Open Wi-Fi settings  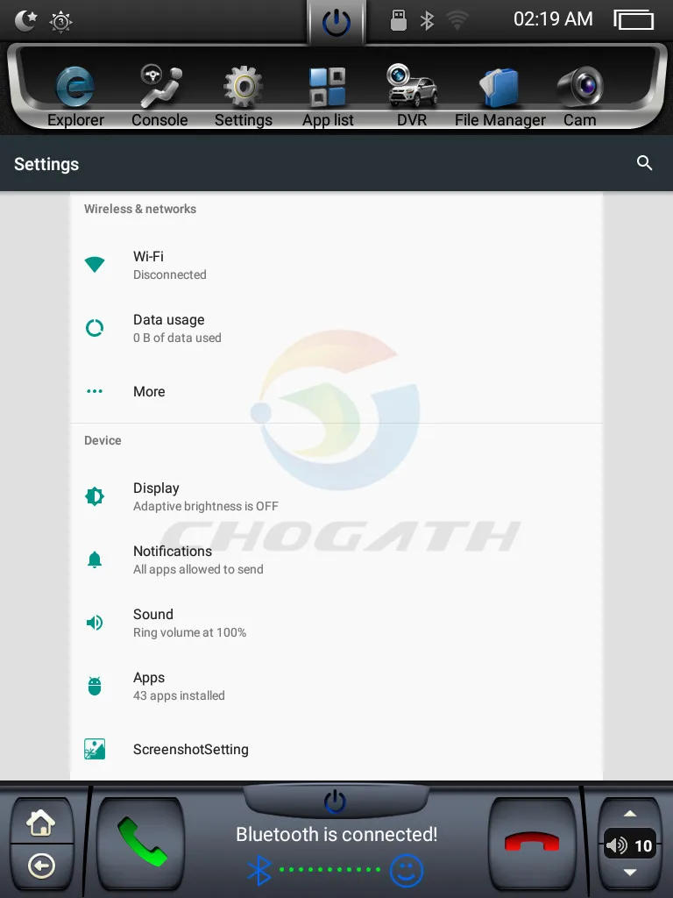[336, 265]
